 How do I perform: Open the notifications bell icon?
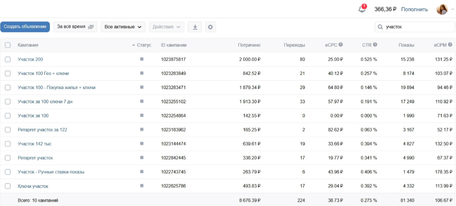click(x=362, y=9)
